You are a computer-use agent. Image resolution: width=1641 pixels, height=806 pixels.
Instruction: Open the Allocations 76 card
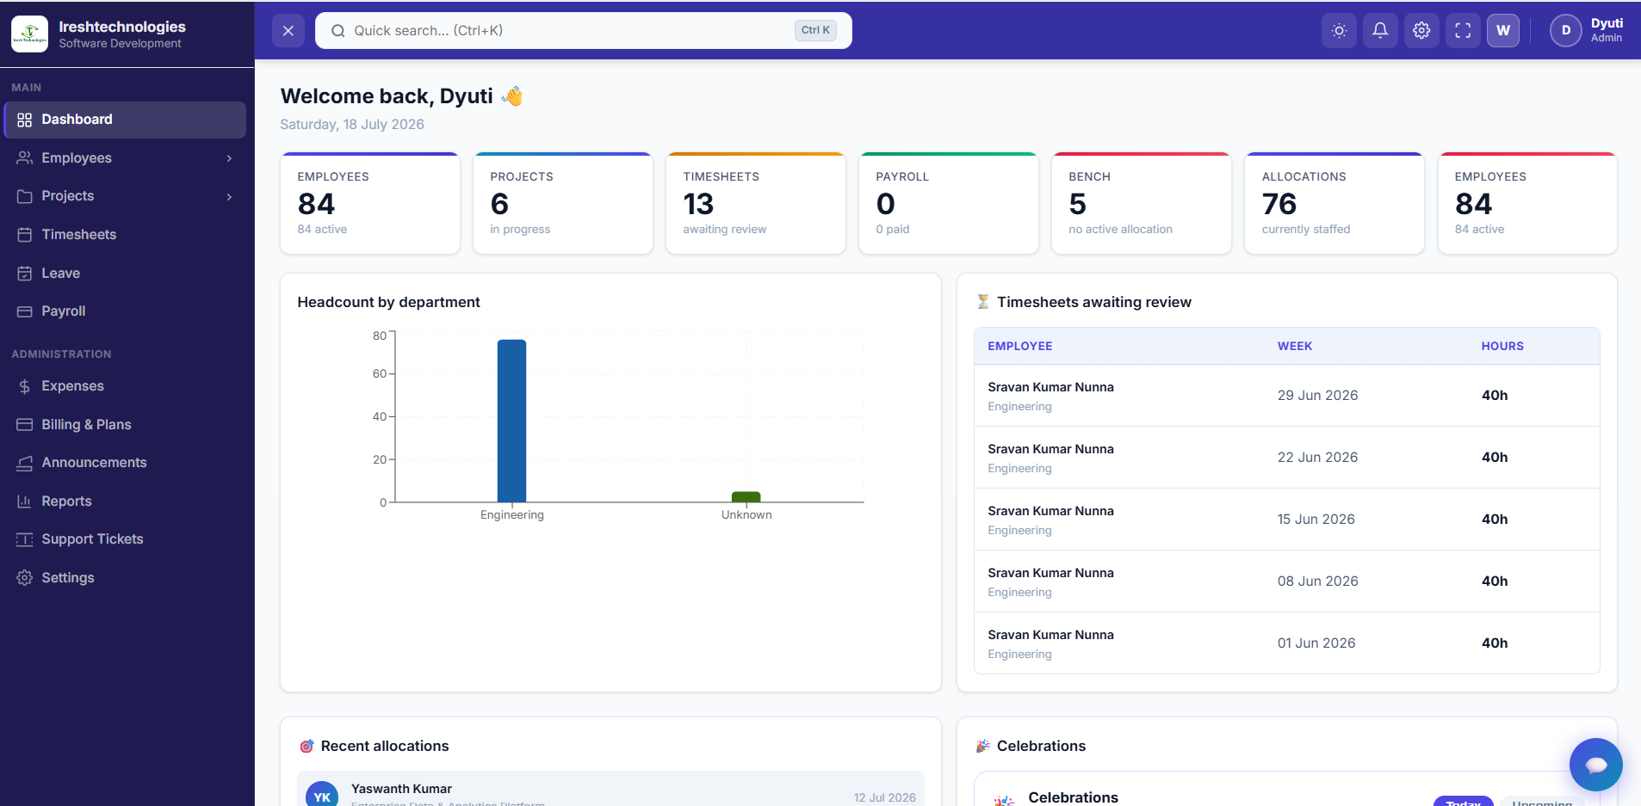[x=1334, y=203]
